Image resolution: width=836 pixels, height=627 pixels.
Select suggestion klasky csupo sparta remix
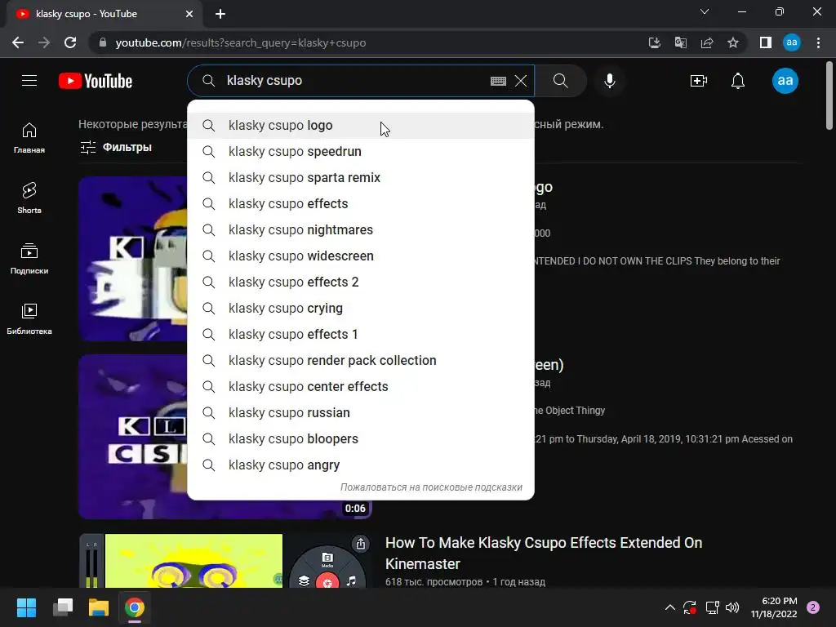[x=361, y=177]
